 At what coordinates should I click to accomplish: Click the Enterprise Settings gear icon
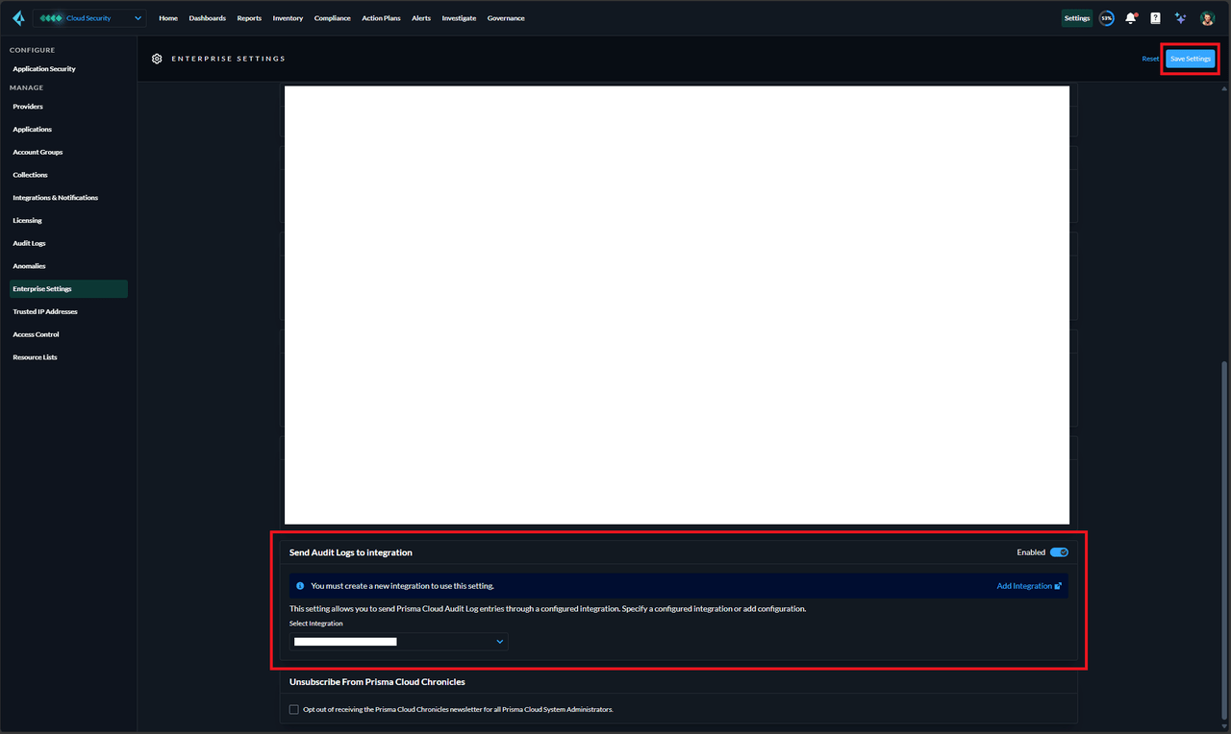(157, 59)
